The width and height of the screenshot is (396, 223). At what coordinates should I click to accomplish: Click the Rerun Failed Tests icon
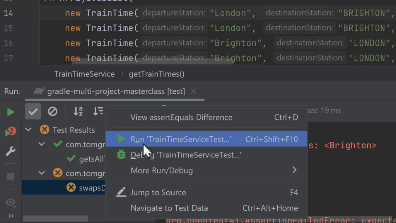[x=11, y=132]
